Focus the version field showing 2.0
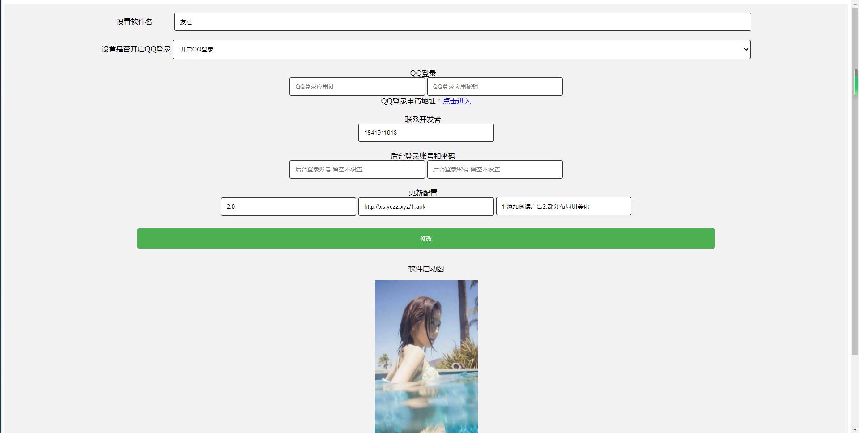The image size is (859, 433). pos(288,206)
